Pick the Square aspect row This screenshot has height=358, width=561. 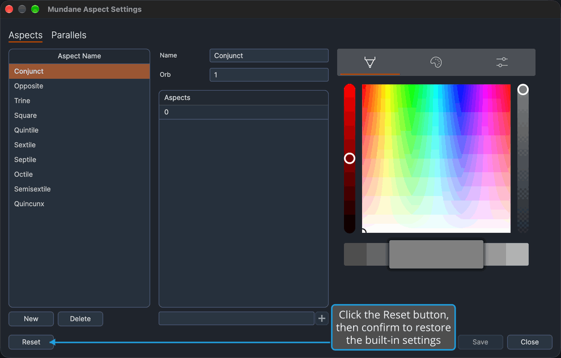[79, 115]
